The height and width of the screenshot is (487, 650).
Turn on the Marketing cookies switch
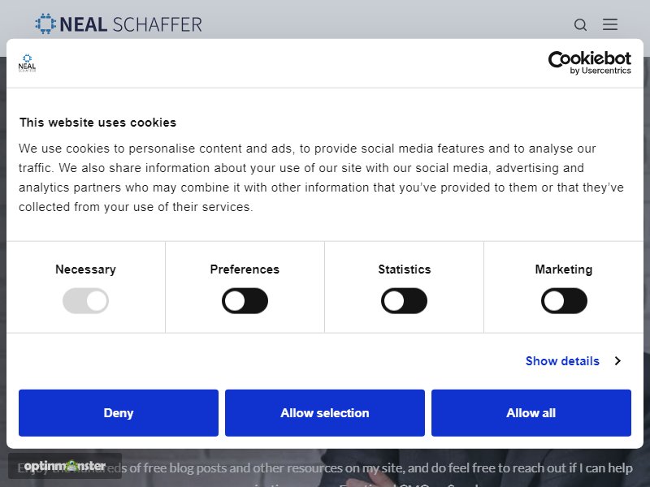pyautogui.click(x=564, y=300)
